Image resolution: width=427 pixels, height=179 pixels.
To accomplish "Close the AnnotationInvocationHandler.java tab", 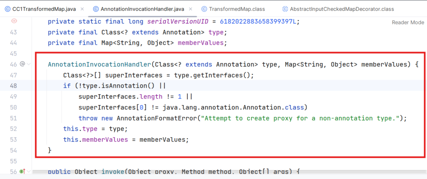I will [191, 9].
